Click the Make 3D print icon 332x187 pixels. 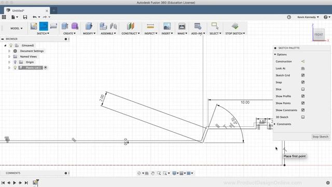[x=182, y=26]
